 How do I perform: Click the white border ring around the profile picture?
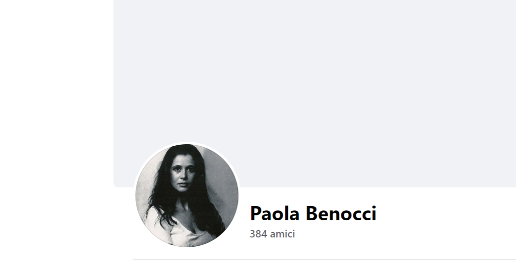[187, 143]
